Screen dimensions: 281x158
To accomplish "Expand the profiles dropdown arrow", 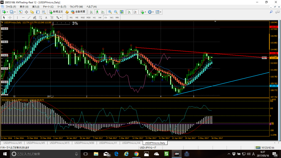I will point(15,12).
